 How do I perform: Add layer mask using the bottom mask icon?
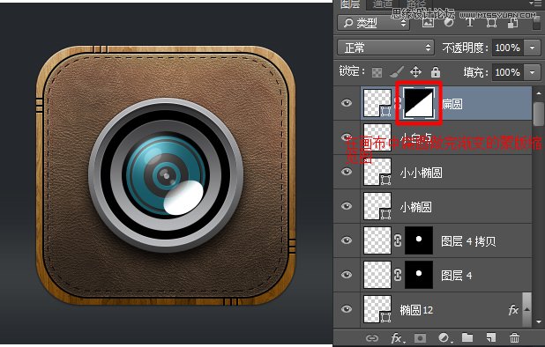[420, 338]
